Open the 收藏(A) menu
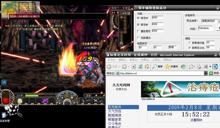Screen dimensions: 220x128 (145, 60)
